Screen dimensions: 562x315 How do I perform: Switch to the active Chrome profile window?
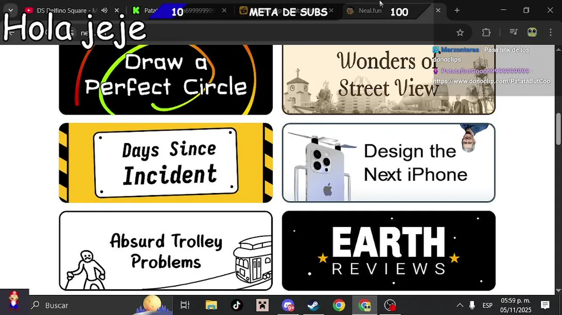pos(364,305)
